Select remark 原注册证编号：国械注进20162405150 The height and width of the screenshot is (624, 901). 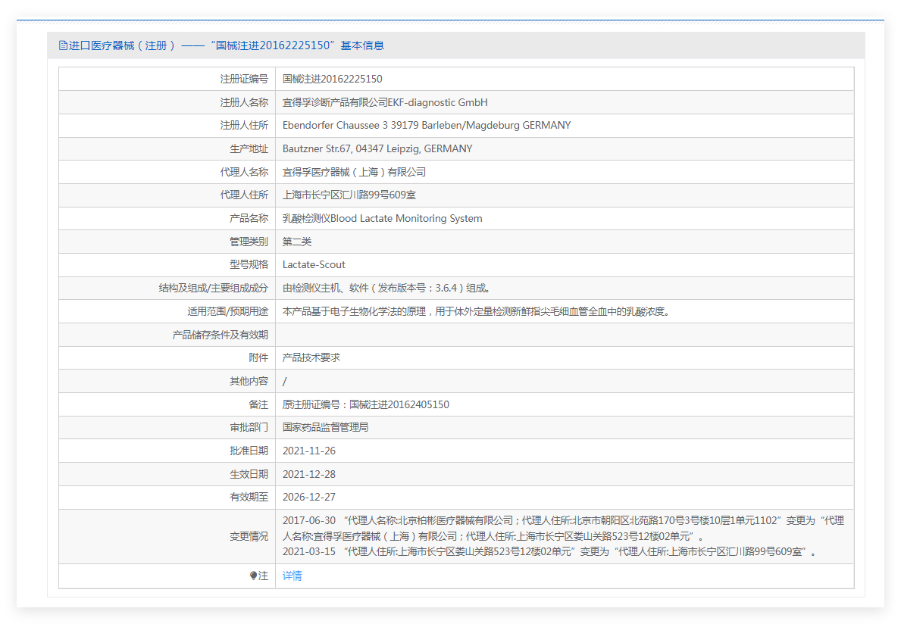pos(365,404)
